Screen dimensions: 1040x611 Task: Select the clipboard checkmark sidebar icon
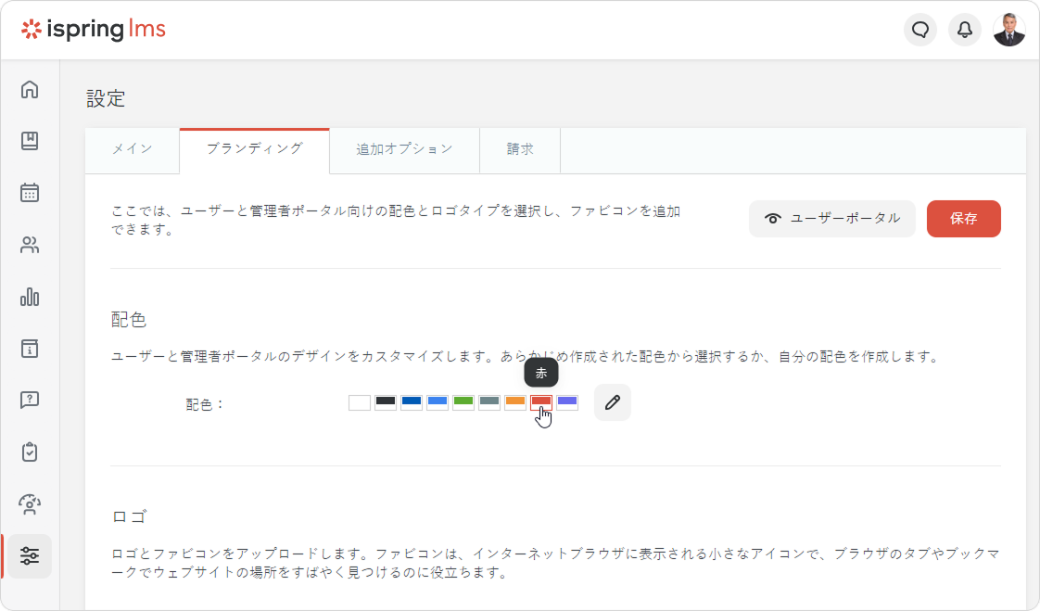pos(30,452)
